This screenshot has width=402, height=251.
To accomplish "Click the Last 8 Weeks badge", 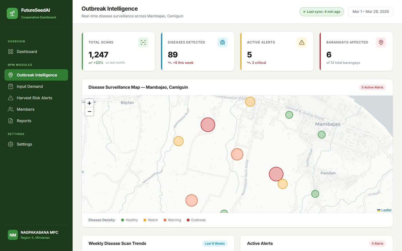I will tap(215, 244).
